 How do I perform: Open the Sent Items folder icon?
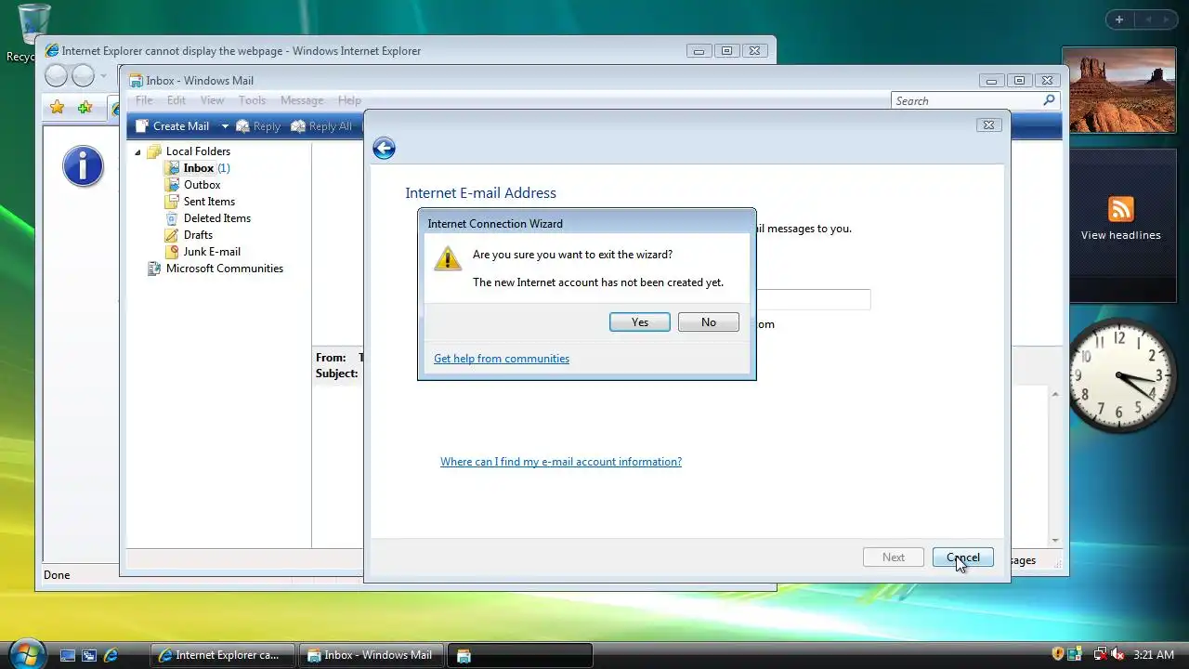[x=172, y=202]
